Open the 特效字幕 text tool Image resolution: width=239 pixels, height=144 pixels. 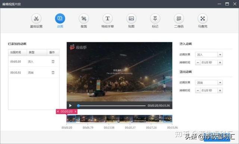click(108, 19)
